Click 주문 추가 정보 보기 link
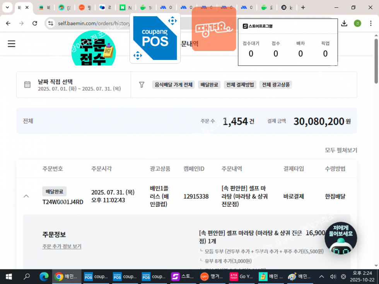 (62, 247)
